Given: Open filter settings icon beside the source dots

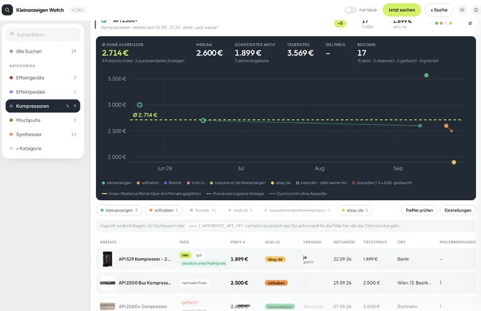Looking at the screenshot, I should pyautogui.click(x=470, y=23).
